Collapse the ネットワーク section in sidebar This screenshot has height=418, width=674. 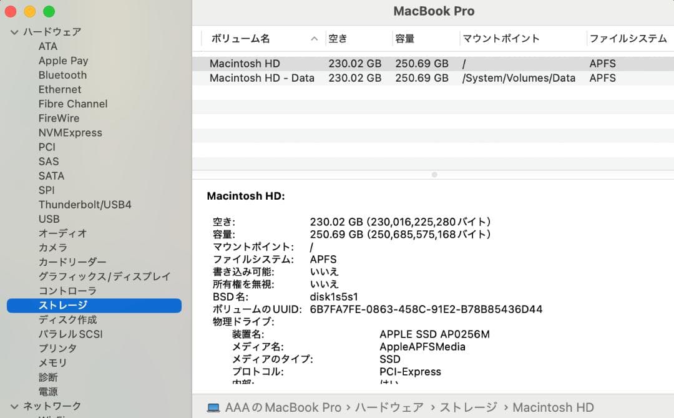14,406
